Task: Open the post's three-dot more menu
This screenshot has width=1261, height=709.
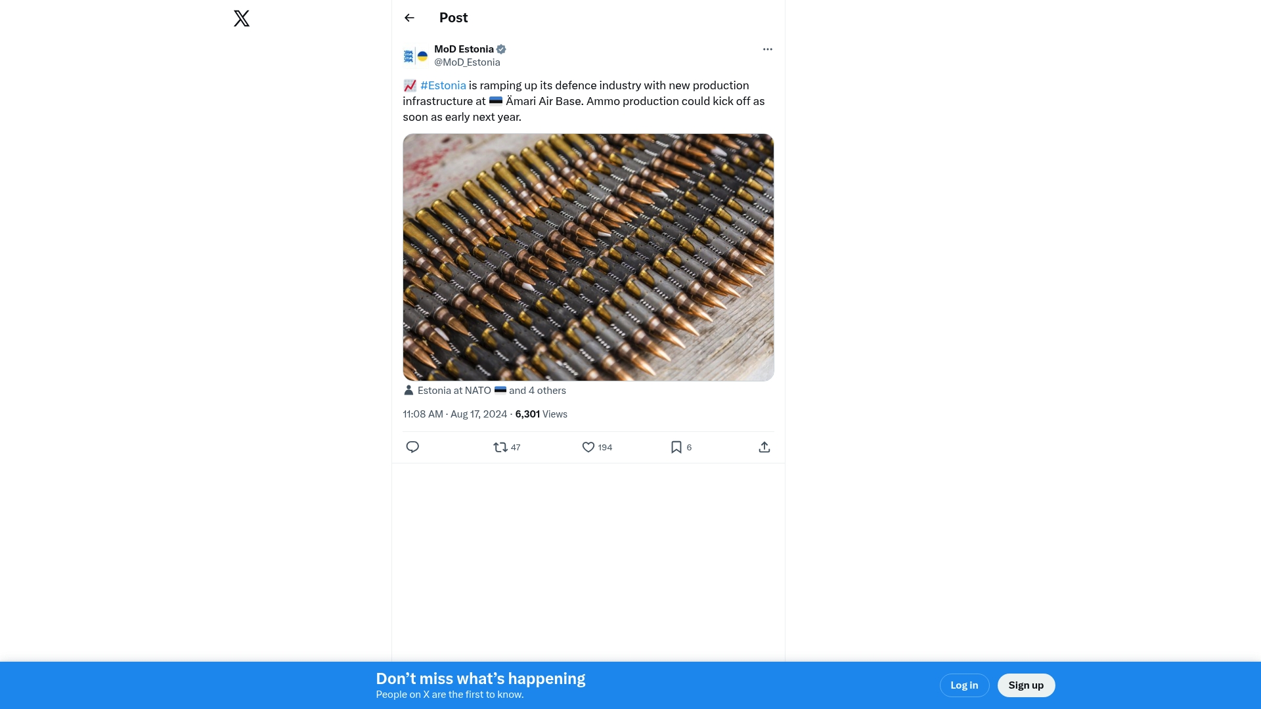Action: (767, 49)
